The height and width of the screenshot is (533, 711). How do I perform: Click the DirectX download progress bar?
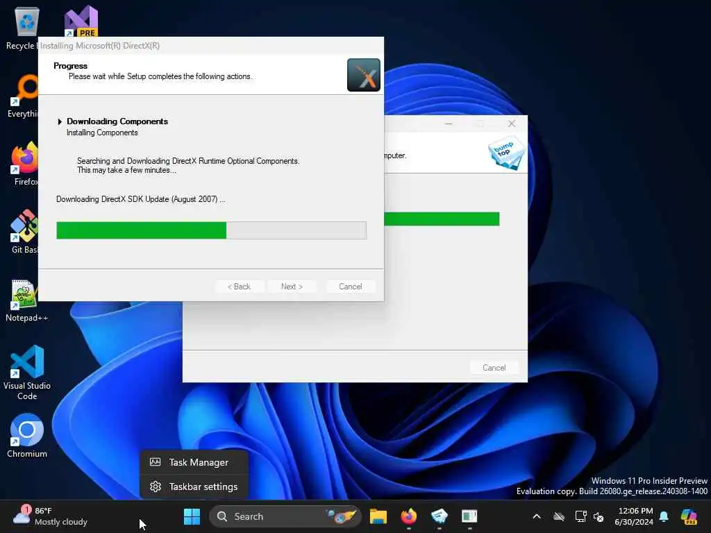211,230
